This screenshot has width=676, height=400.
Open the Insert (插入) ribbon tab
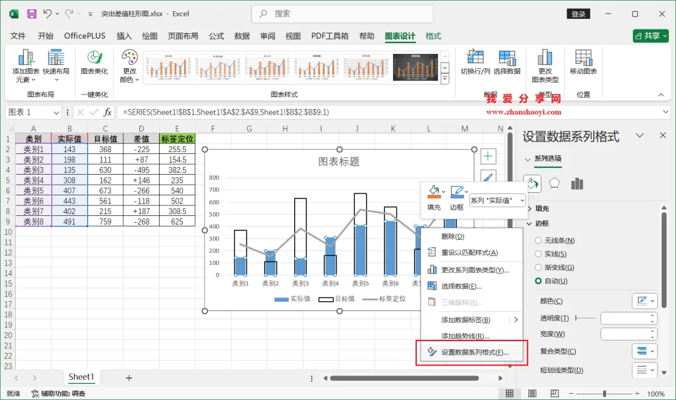point(124,36)
